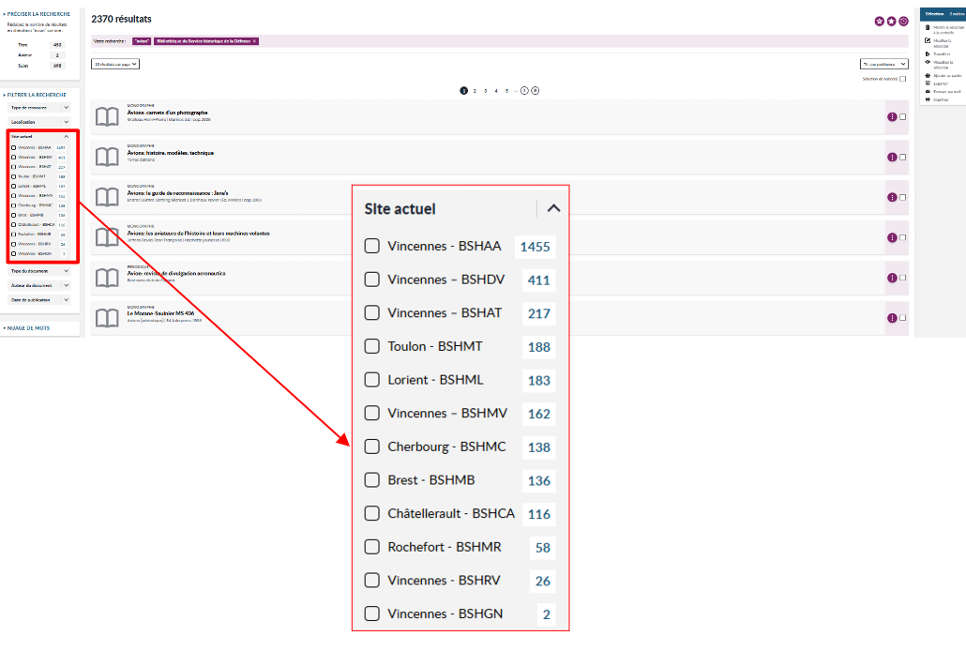Click the 411 count beside Vincennes - BSHDV
The image size is (966, 651).
pos(539,280)
